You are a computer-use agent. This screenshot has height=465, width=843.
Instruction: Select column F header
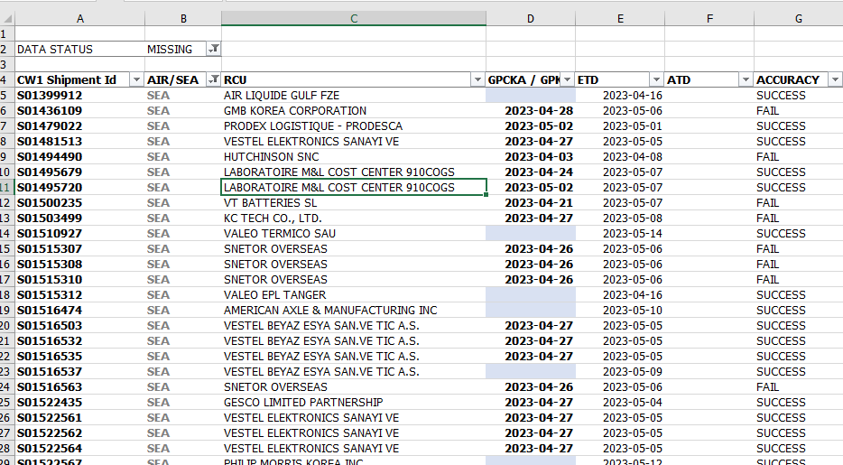click(x=709, y=19)
